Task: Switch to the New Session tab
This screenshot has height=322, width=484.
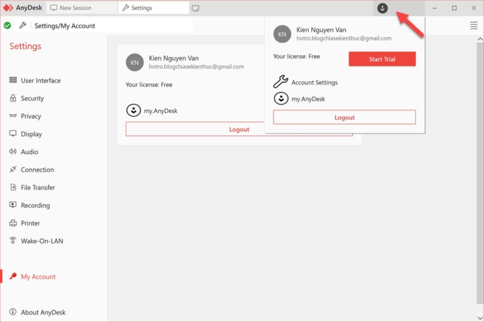Action: click(74, 8)
